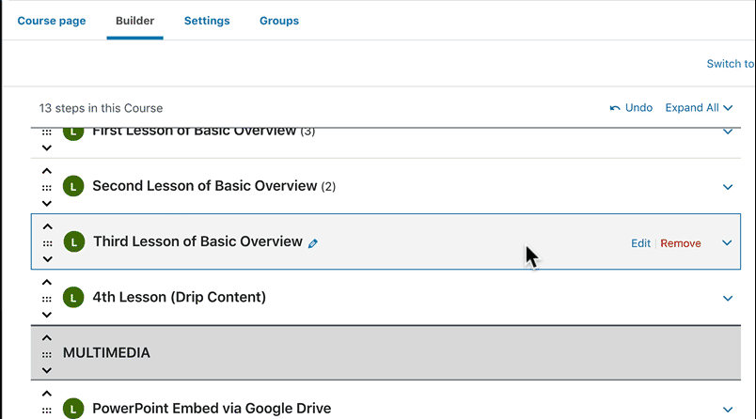Move Second Lesson down with arrow

coord(47,203)
